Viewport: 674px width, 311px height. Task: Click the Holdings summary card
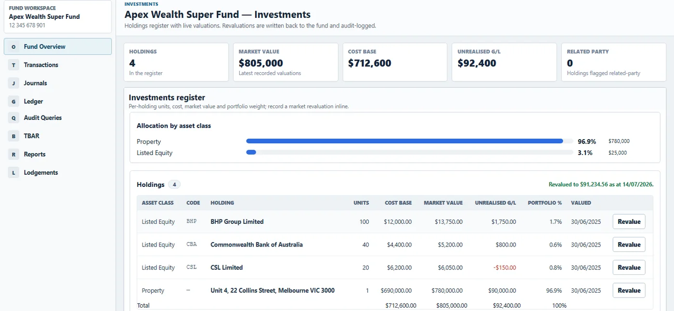coord(176,62)
